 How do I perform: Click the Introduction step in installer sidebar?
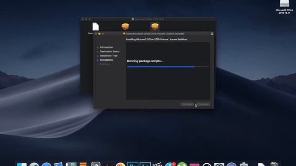106,47
